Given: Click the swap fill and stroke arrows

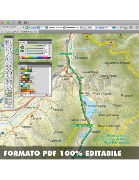Looking at the screenshot, I should (11, 91).
